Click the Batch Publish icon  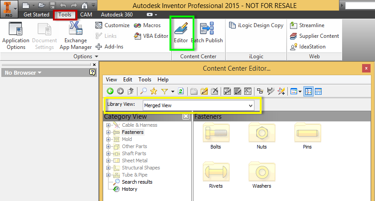(x=207, y=32)
